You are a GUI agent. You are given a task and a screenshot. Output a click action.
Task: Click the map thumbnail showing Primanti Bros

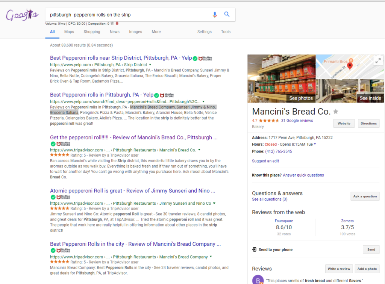[350, 66]
